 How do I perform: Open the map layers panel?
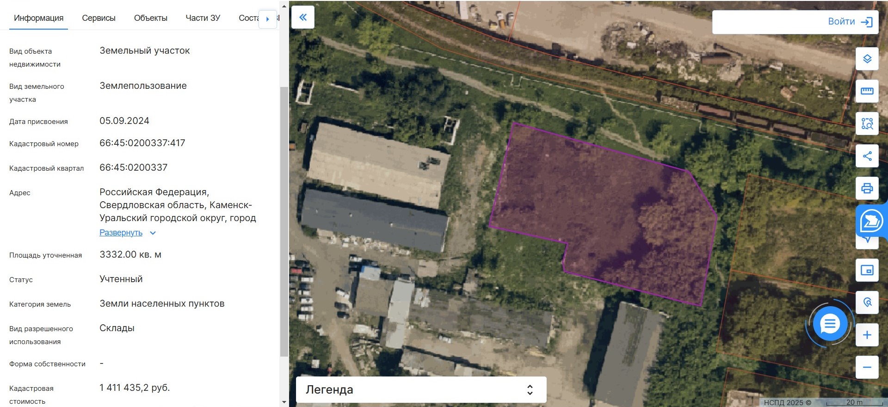tap(867, 59)
